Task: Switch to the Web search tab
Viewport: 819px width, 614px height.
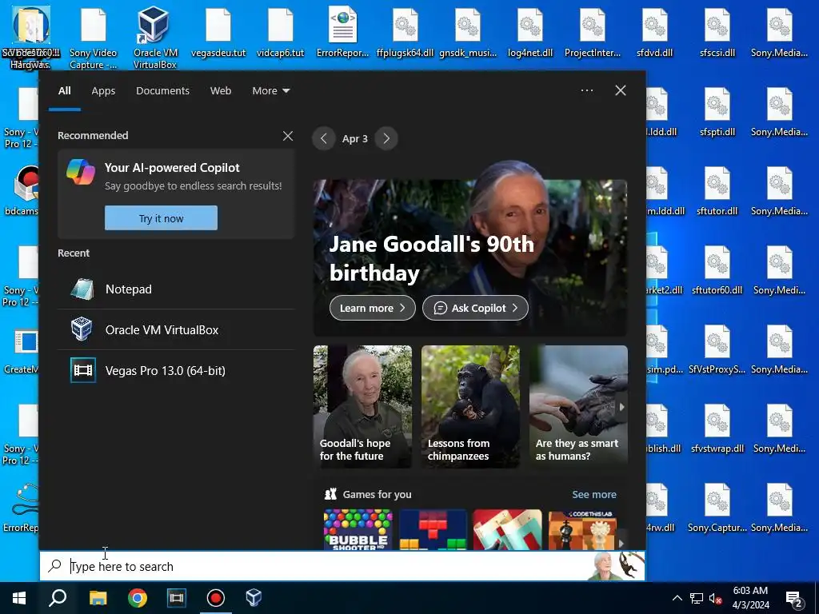Action: point(221,91)
